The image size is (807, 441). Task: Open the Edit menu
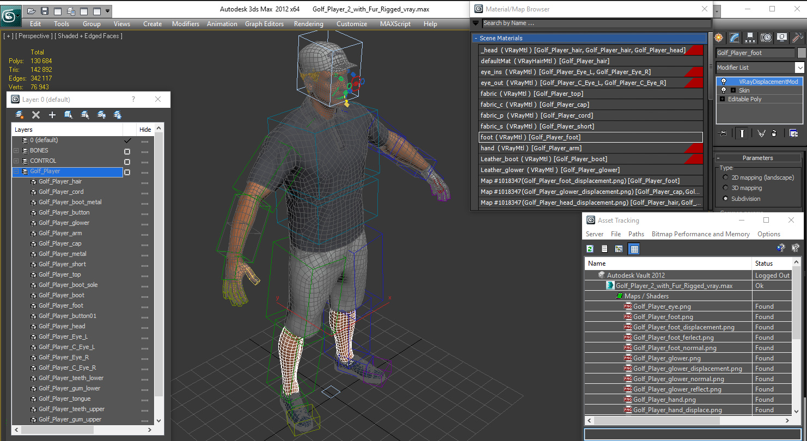tap(35, 24)
